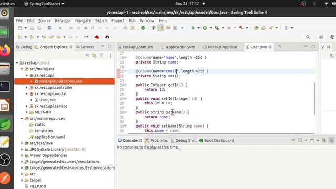Click the Open Type package icon

[256, 28]
